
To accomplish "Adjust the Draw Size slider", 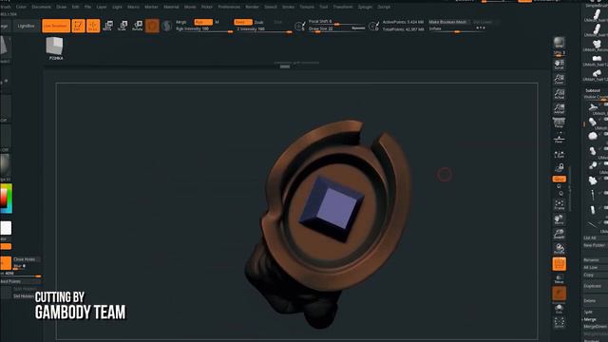I will (336, 29).
